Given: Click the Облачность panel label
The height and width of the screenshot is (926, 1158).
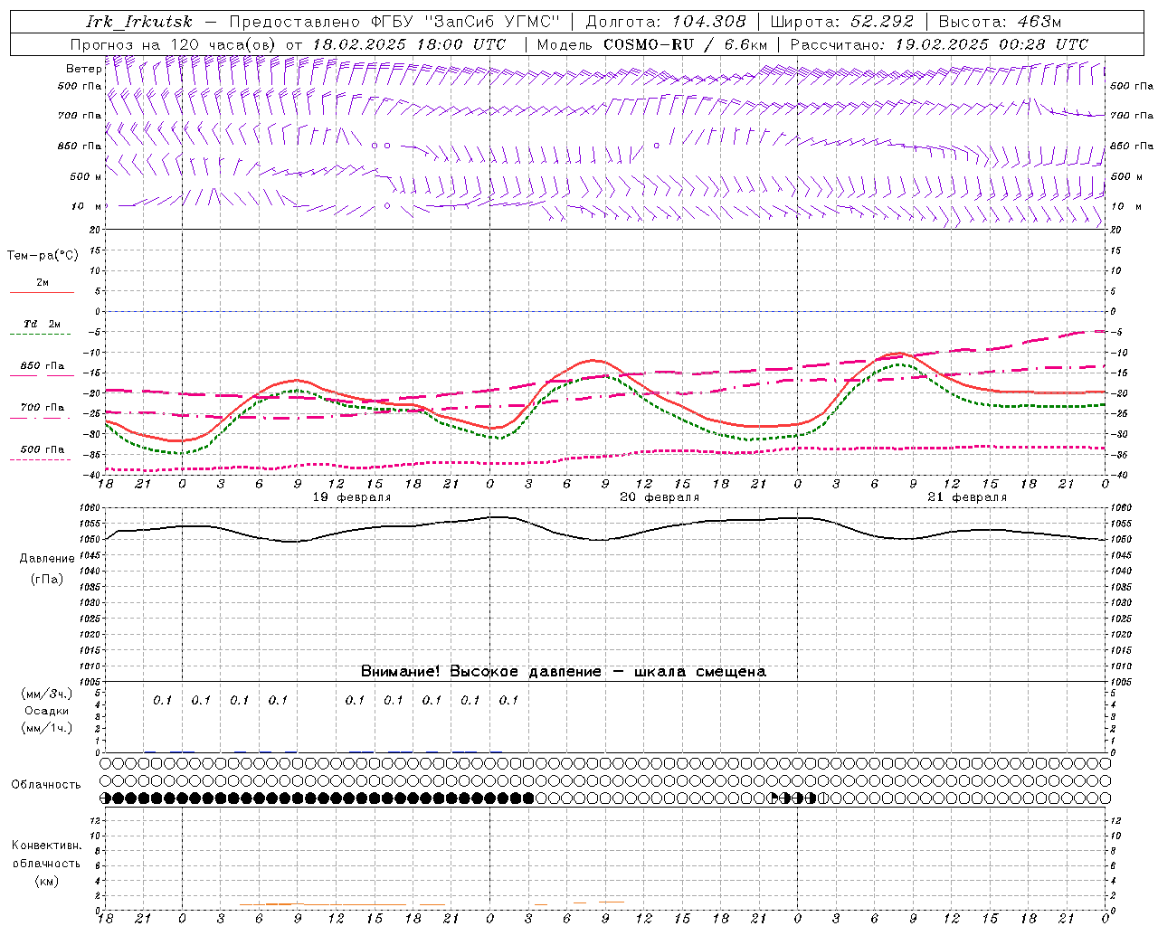Looking at the screenshot, I should tap(46, 785).
